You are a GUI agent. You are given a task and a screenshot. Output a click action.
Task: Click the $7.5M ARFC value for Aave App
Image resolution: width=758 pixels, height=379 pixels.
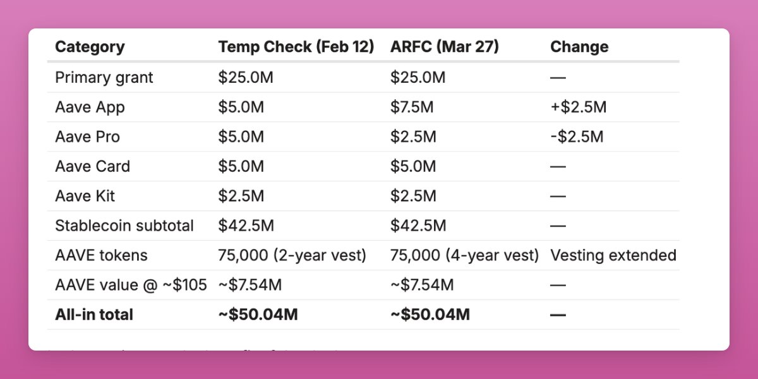(412, 107)
